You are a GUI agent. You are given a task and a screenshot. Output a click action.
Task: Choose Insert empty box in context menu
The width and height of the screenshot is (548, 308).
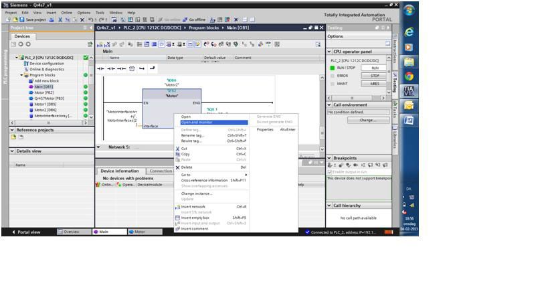point(213,218)
